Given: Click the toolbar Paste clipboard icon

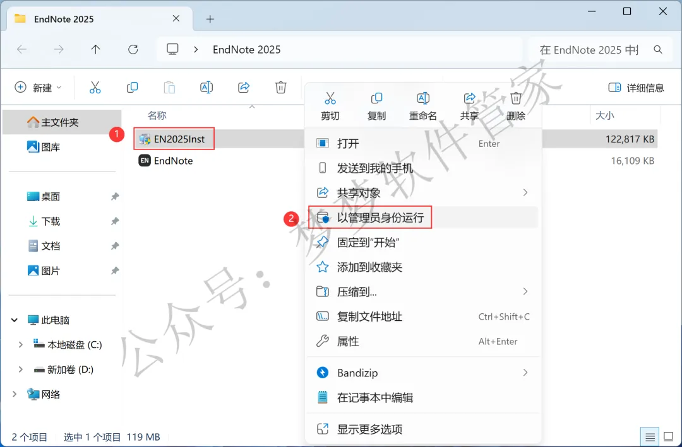Looking at the screenshot, I should [x=169, y=87].
